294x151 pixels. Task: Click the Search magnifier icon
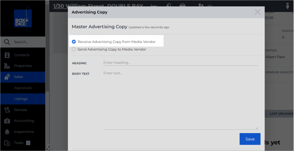pos(7,42)
